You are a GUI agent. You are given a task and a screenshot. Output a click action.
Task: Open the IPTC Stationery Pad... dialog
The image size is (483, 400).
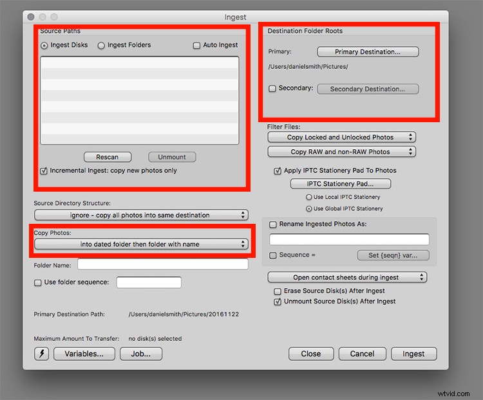tap(341, 184)
